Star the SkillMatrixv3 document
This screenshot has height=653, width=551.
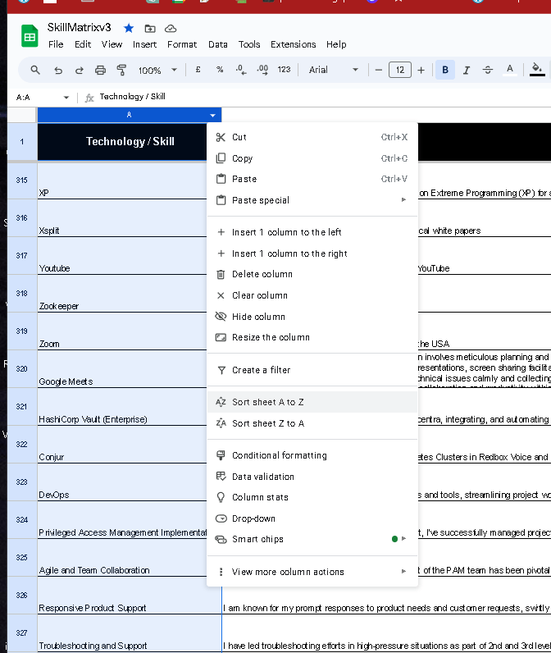tap(129, 29)
